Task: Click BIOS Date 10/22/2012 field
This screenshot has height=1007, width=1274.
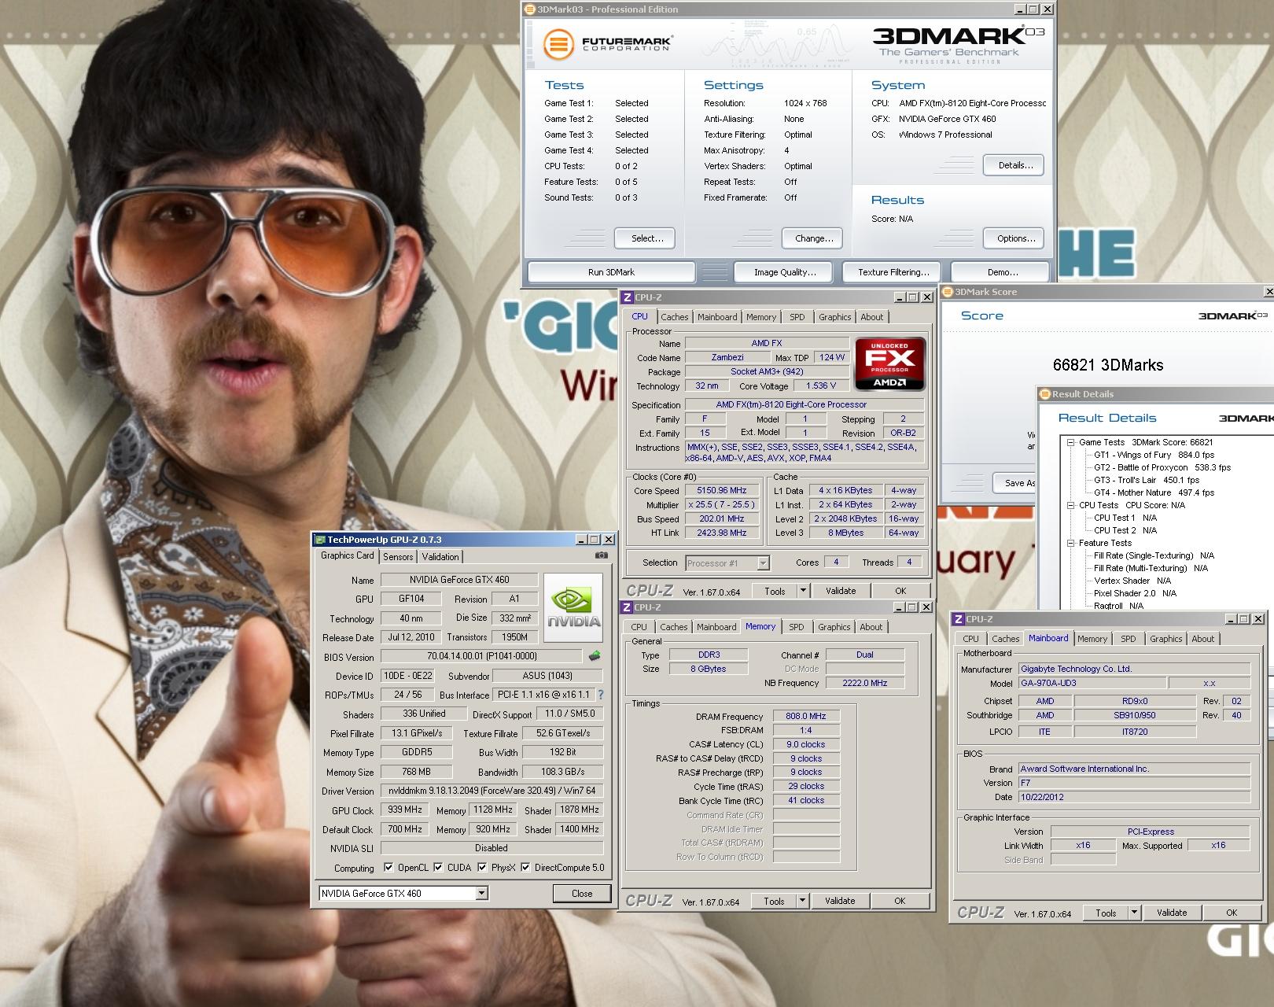Action: [x=1134, y=797]
